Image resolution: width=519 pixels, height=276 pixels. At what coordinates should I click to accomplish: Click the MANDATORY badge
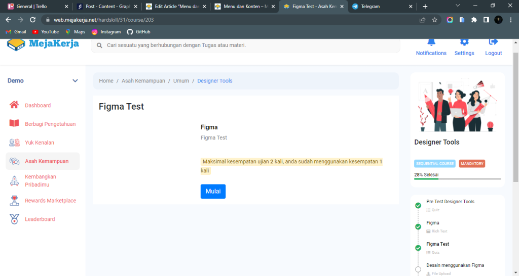point(472,163)
